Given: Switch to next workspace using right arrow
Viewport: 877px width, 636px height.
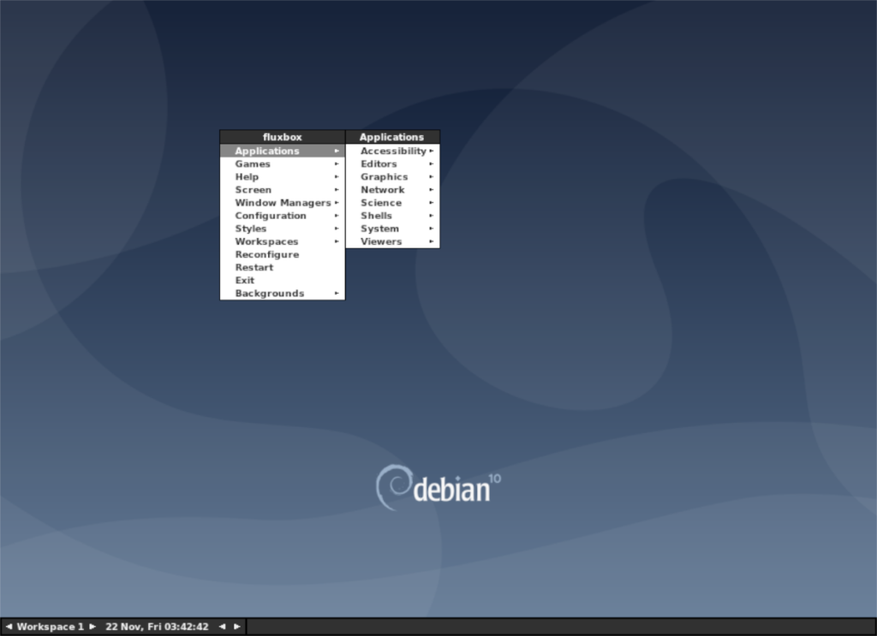Looking at the screenshot, I should pyautogui.click(x=91, y=626).
